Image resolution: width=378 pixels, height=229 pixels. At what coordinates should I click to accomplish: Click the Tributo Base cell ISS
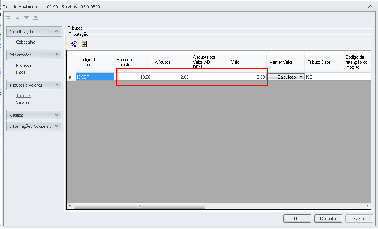[x=323, y=77]
